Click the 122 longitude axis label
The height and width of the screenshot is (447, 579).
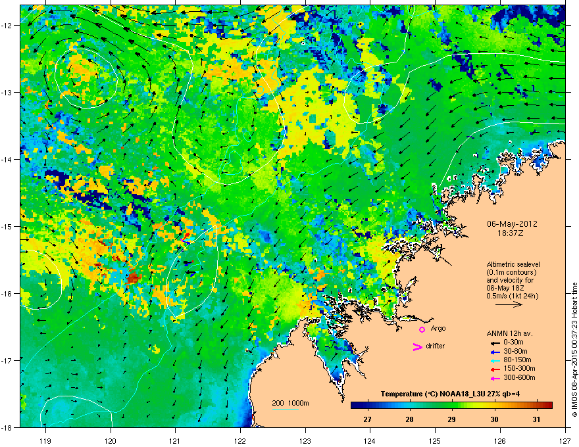(x=240, y=440)
